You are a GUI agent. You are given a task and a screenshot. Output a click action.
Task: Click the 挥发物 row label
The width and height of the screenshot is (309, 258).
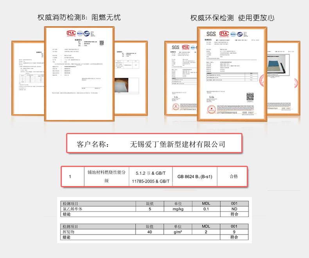click(68, 232)
